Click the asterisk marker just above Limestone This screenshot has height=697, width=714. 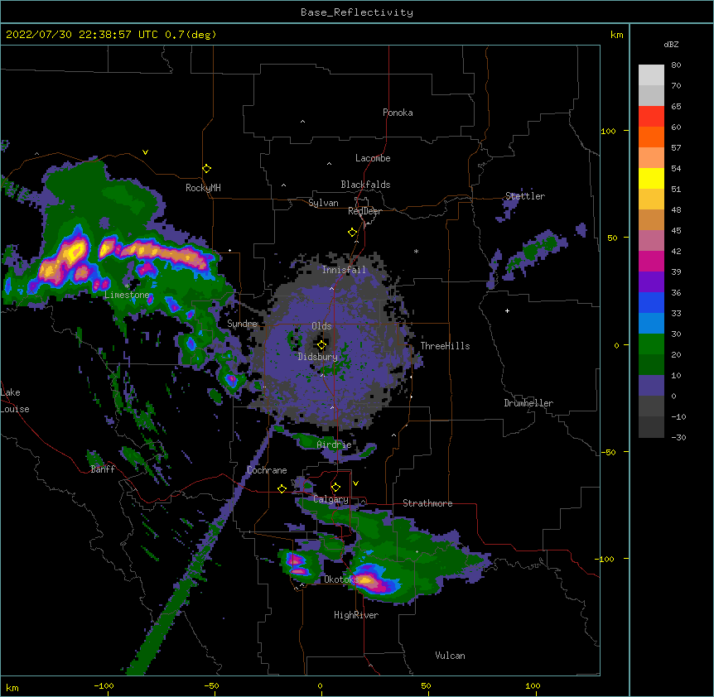pos(127,286)
